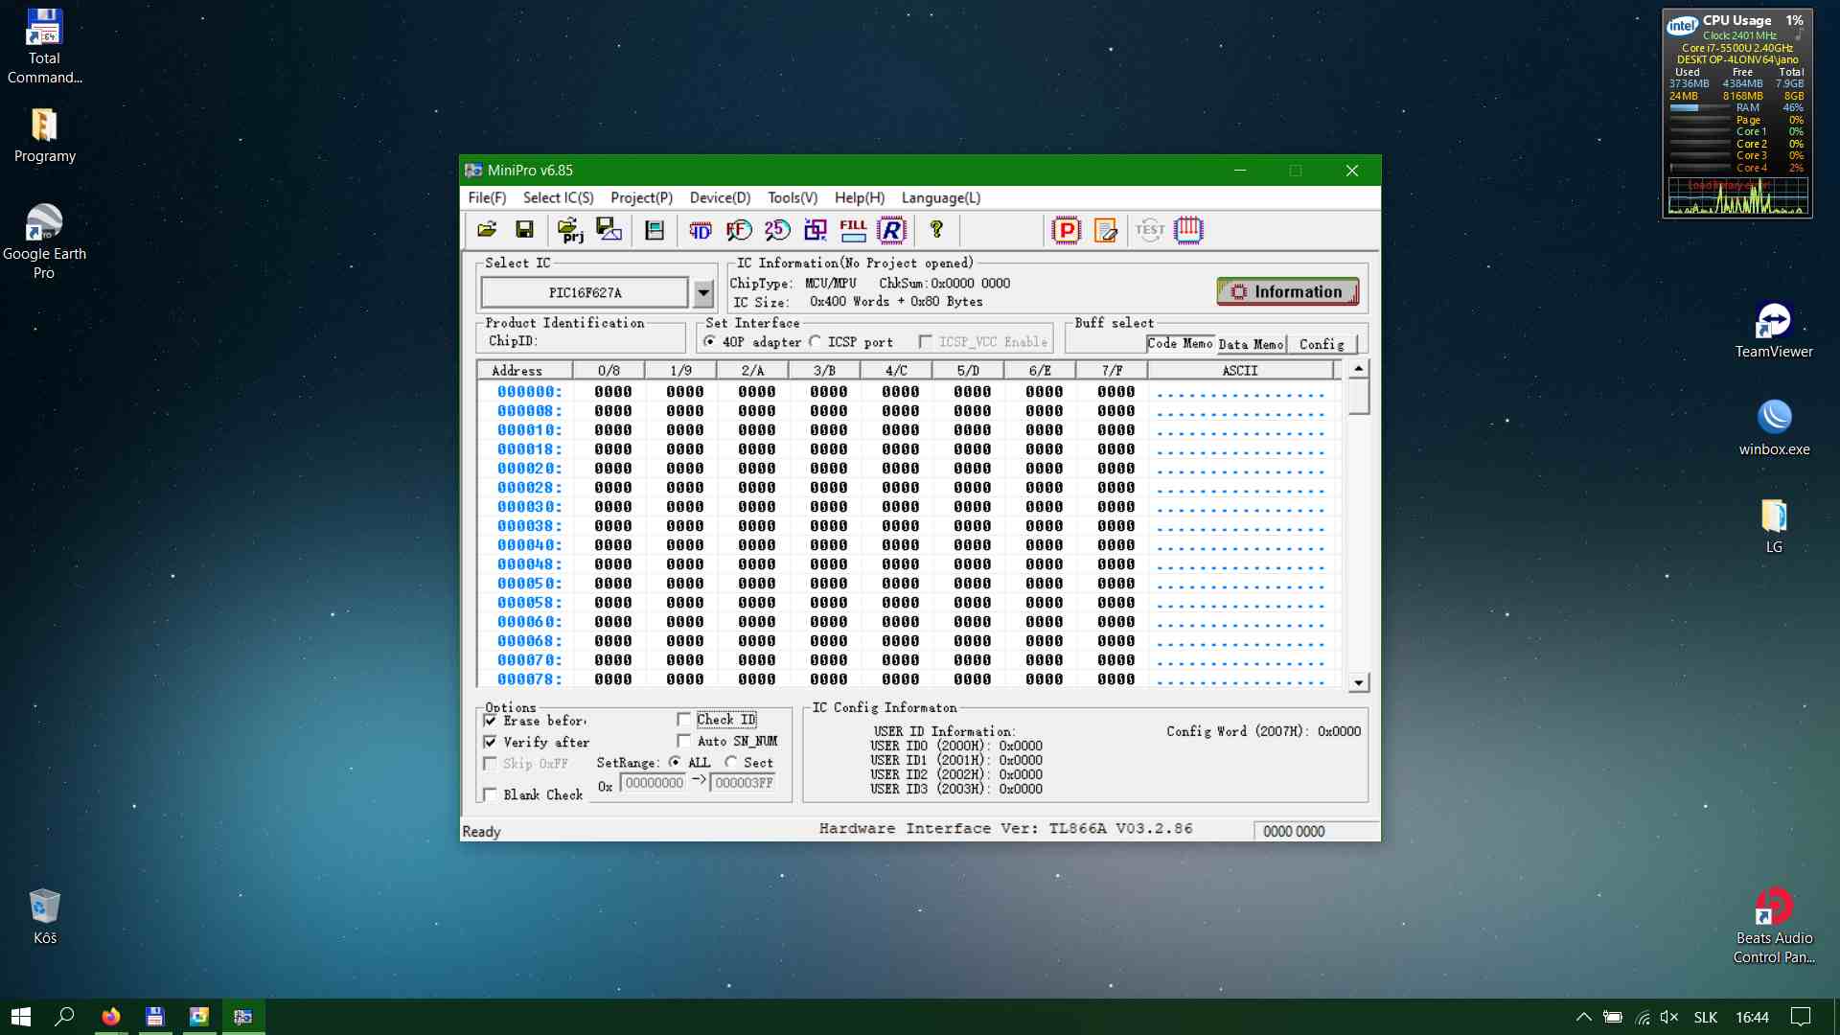Open project with the prj icon

pos(570,230)
